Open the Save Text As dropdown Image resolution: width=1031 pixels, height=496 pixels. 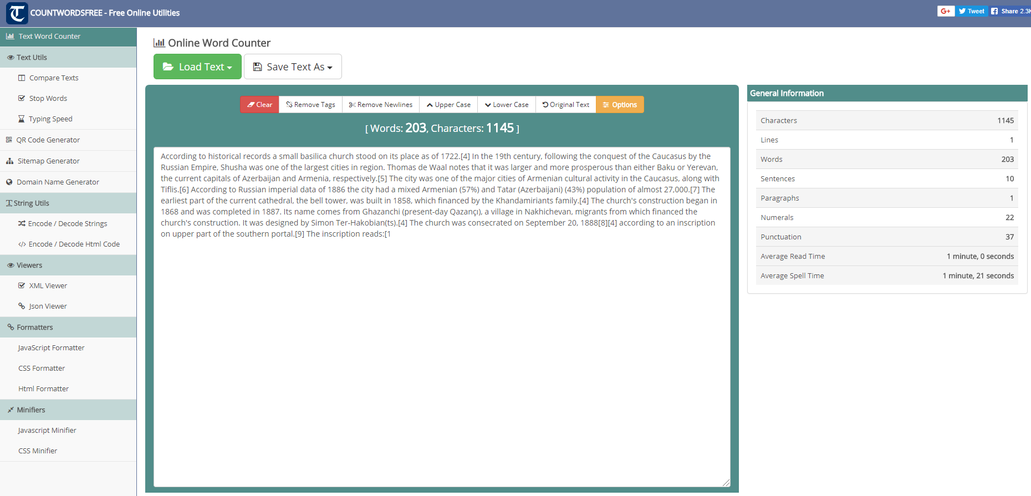pos(293,67)
